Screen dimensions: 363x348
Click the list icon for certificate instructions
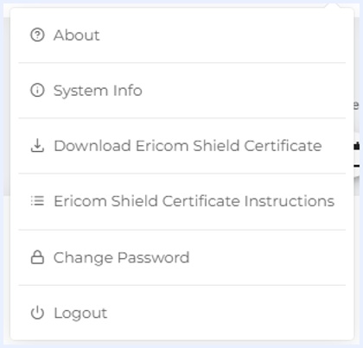pos(37,201)
